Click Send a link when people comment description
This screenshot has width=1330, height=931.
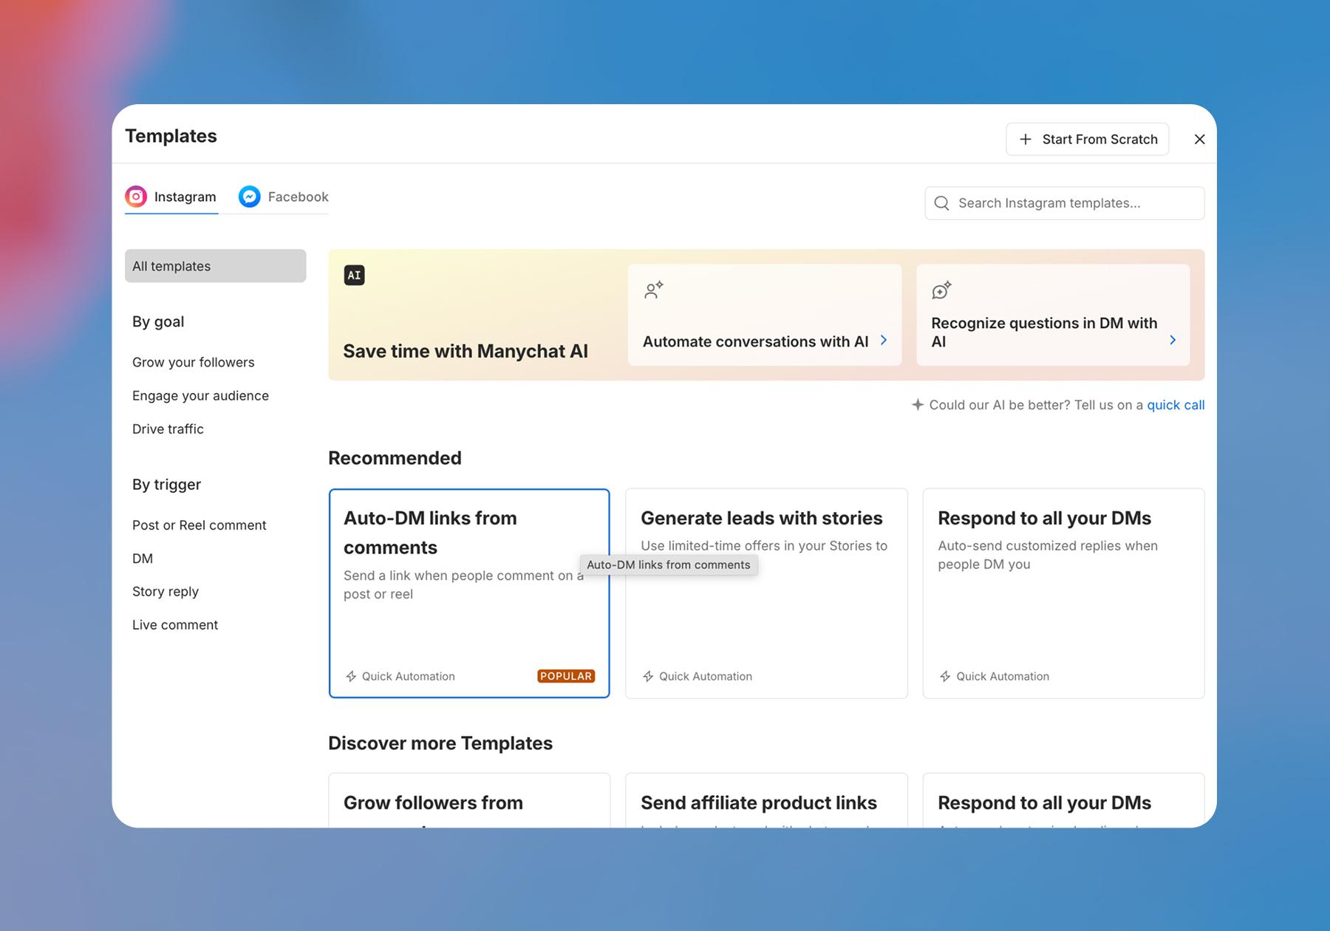(463, 584)
